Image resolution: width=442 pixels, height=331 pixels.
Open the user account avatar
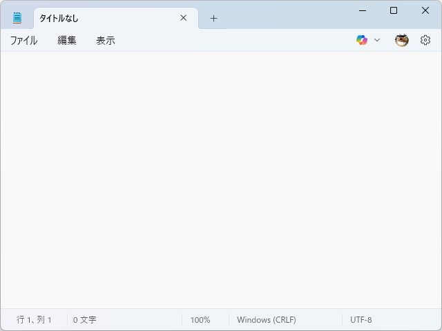402,40
